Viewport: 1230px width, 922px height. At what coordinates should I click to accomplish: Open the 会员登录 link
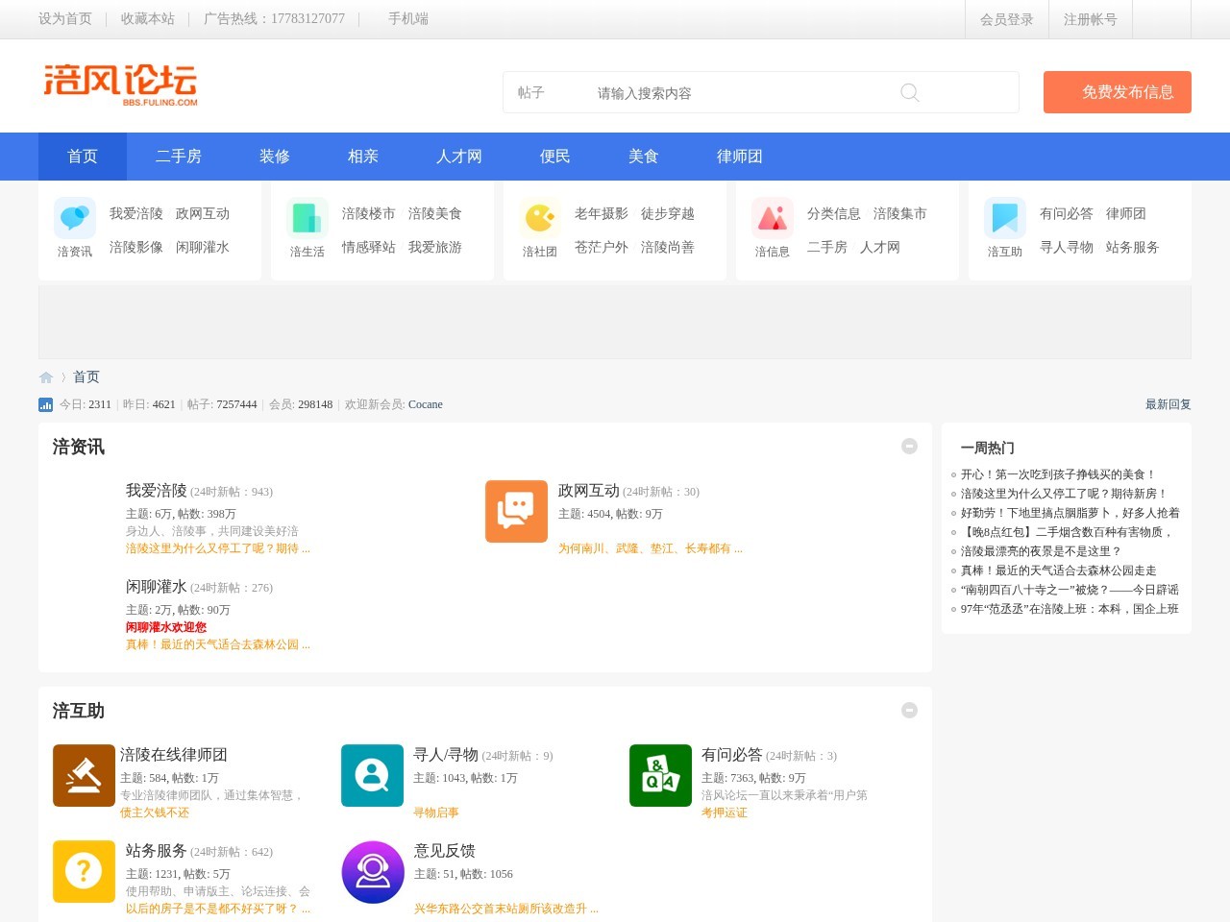[1006, 19]
